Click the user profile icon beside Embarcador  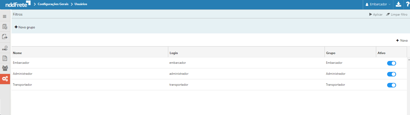[x=367, y=4]
